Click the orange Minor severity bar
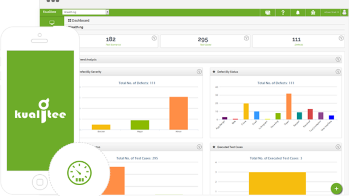 click(x=178, y=113)
